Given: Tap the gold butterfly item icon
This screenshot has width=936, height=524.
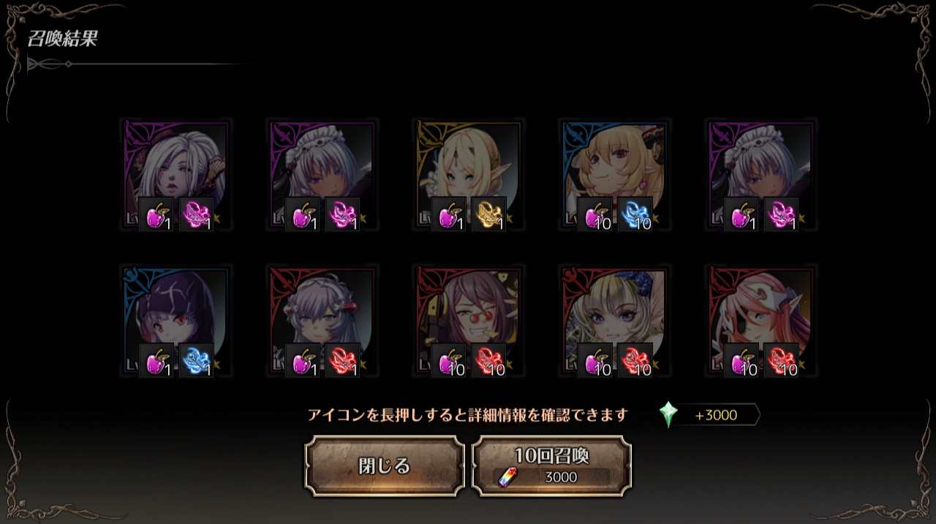Looking at the screenshot, I should pos(488,215).
